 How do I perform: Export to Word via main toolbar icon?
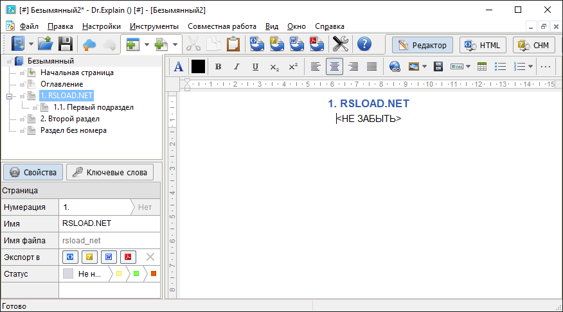[x=296, y=44]
